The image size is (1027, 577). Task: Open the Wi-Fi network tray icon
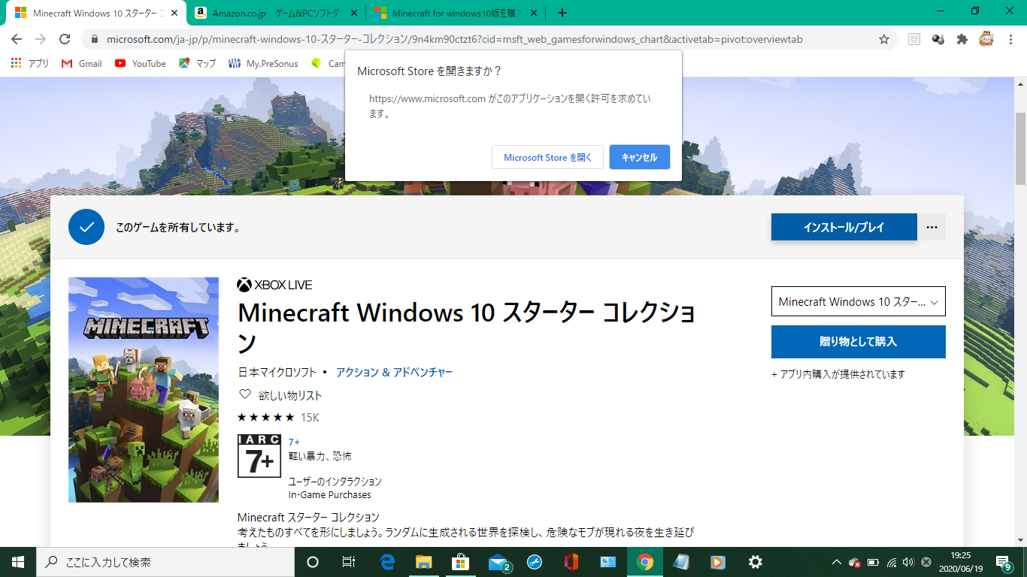[891, 562]
